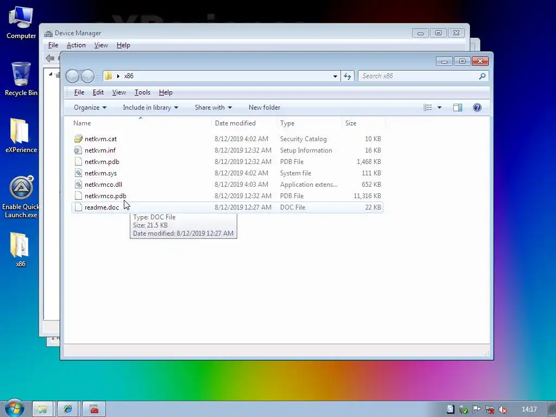The height and width of the screenshot is (417, 556).
Task: Open the Explorer File menu
Action: click(79, 92)
